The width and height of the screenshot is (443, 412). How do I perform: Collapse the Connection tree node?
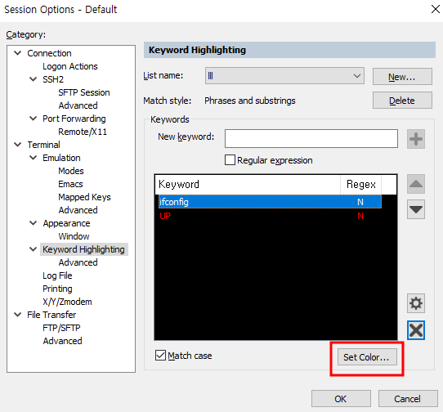tap(18, 53)
